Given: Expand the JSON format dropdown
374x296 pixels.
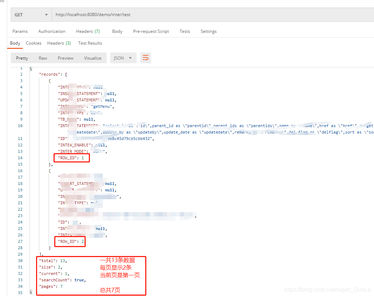Looking at the screenshot, I should (123, 58).
